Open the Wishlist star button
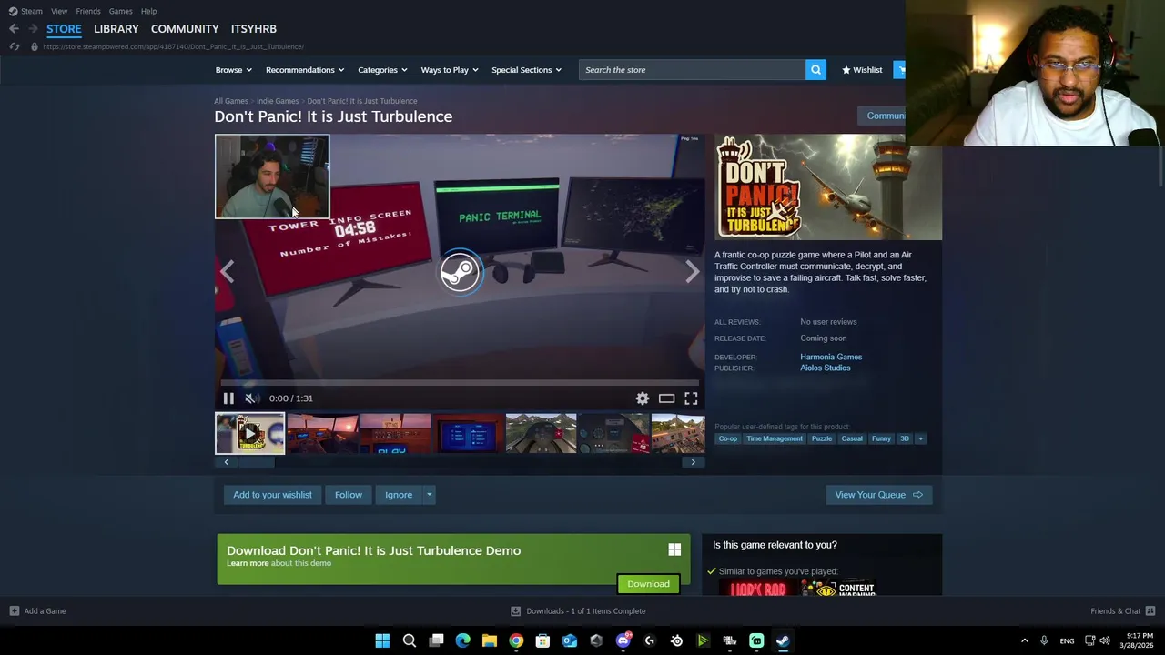 coord(862,70)
